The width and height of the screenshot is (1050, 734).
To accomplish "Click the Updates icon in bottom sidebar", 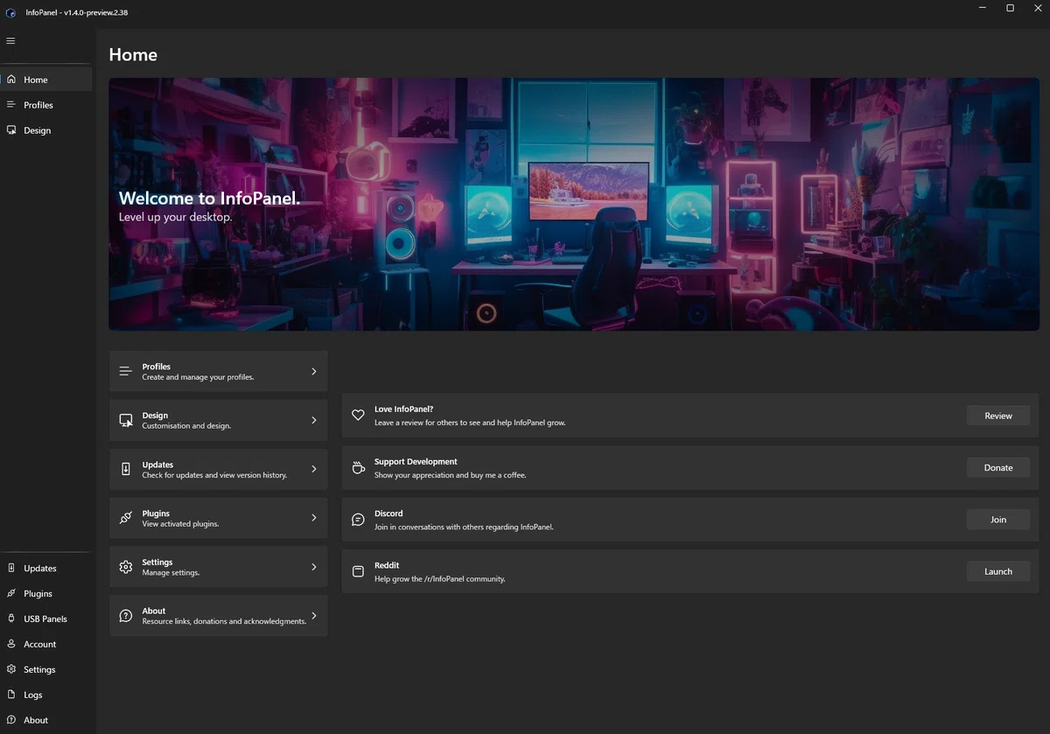I will [10, 568].
